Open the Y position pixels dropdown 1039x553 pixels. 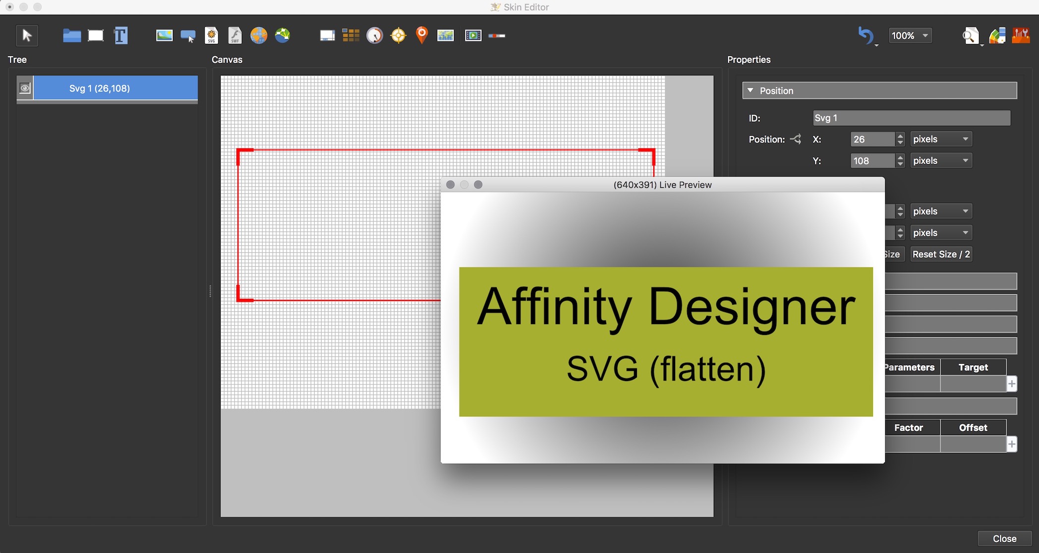coord(941,161)
